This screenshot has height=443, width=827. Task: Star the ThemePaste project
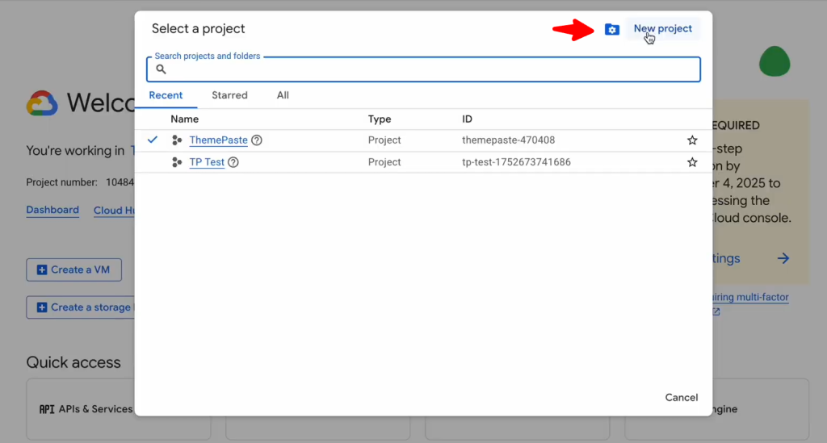692,140
